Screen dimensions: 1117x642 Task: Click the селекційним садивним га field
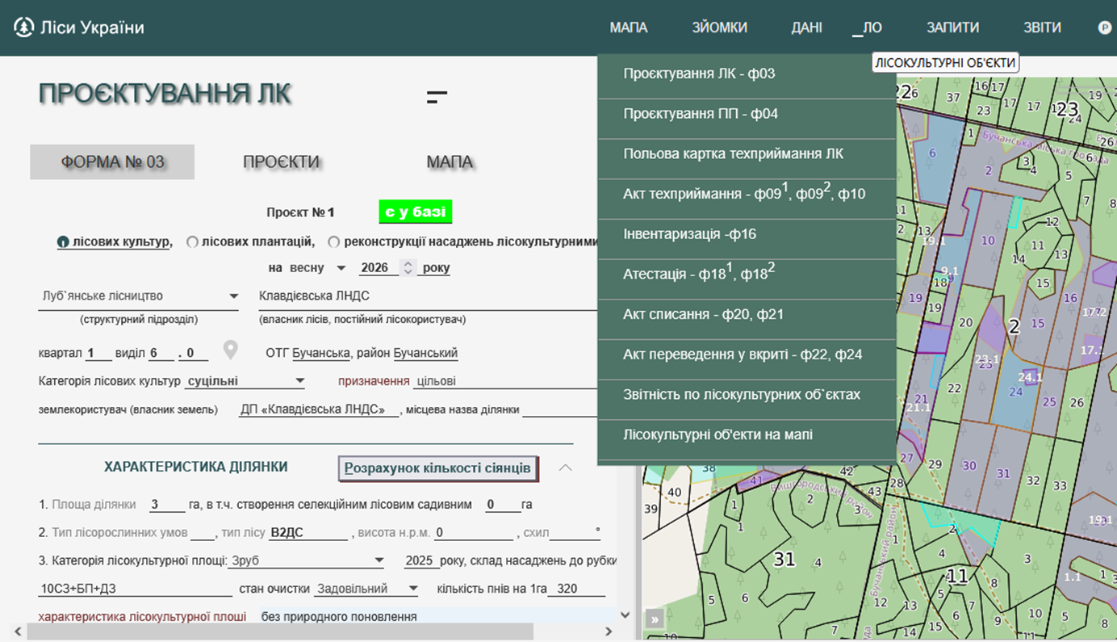click(x=503, y=505)
